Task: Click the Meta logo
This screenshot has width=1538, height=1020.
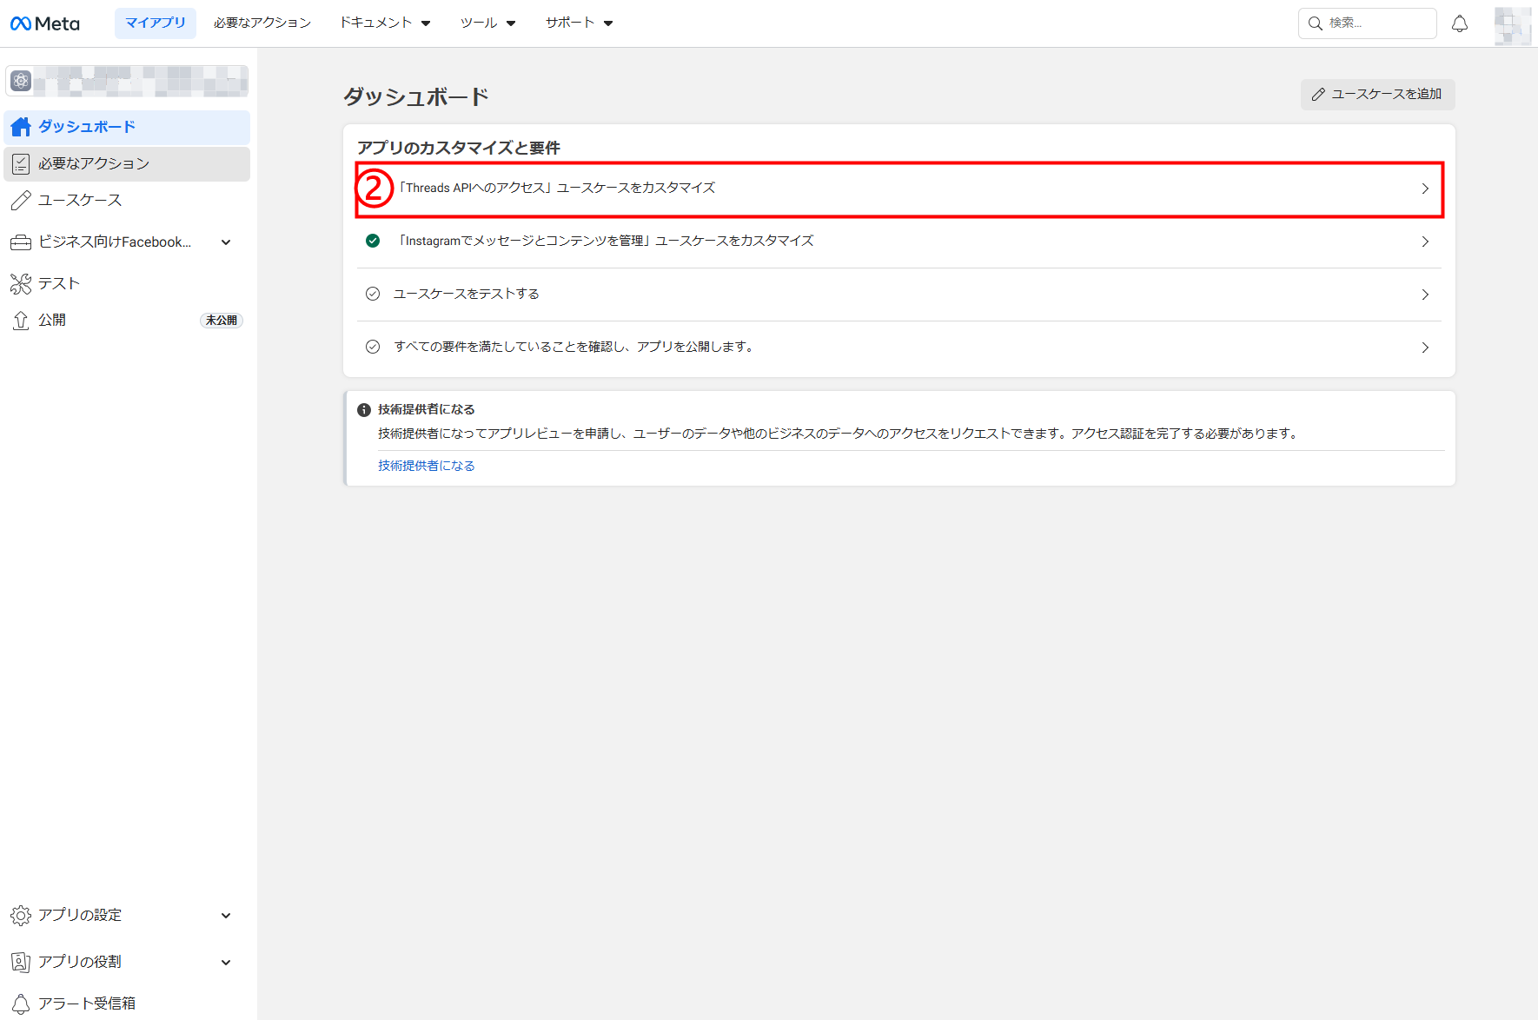Action: pyautogui.click(x=45, y=23)
